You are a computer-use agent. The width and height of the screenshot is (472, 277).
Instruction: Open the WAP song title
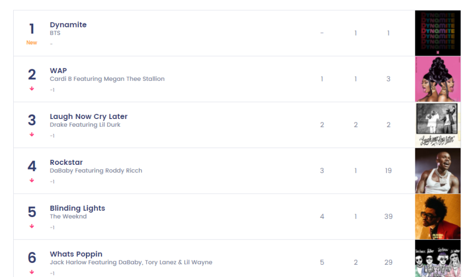click(x=58, y=71)
